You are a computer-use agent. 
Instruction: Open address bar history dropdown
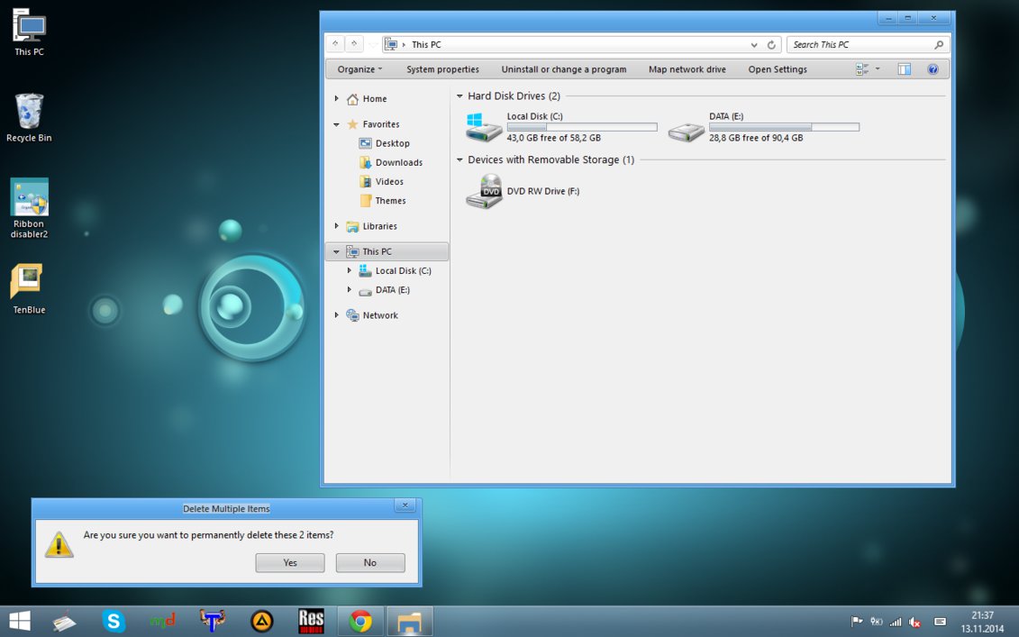pyautogui.click(x=754, y=45)
